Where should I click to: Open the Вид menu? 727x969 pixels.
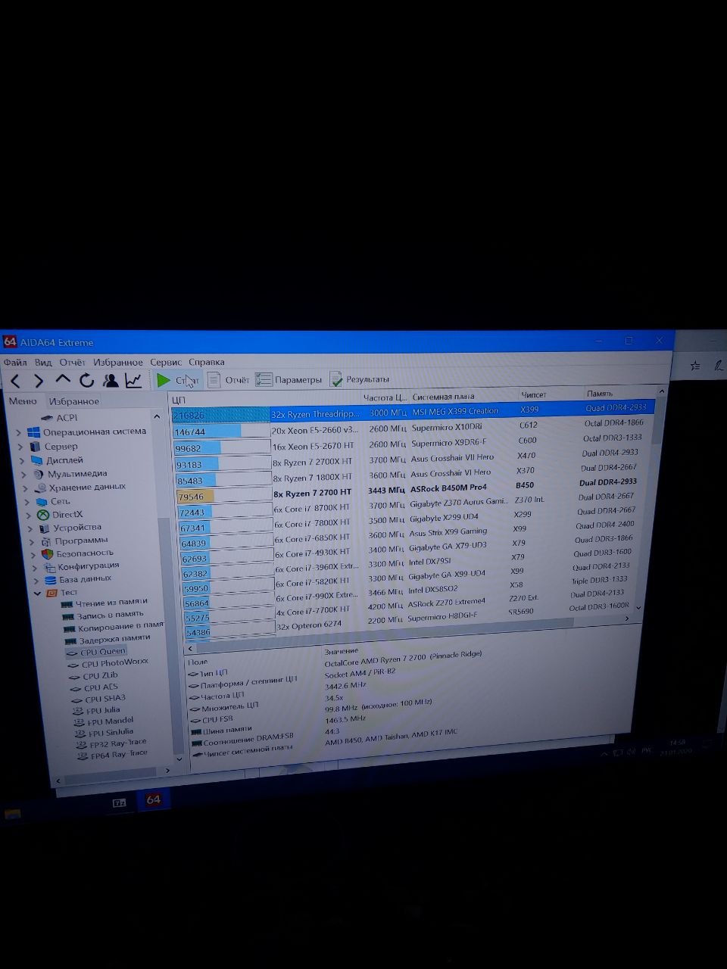(x=43, y=363)
